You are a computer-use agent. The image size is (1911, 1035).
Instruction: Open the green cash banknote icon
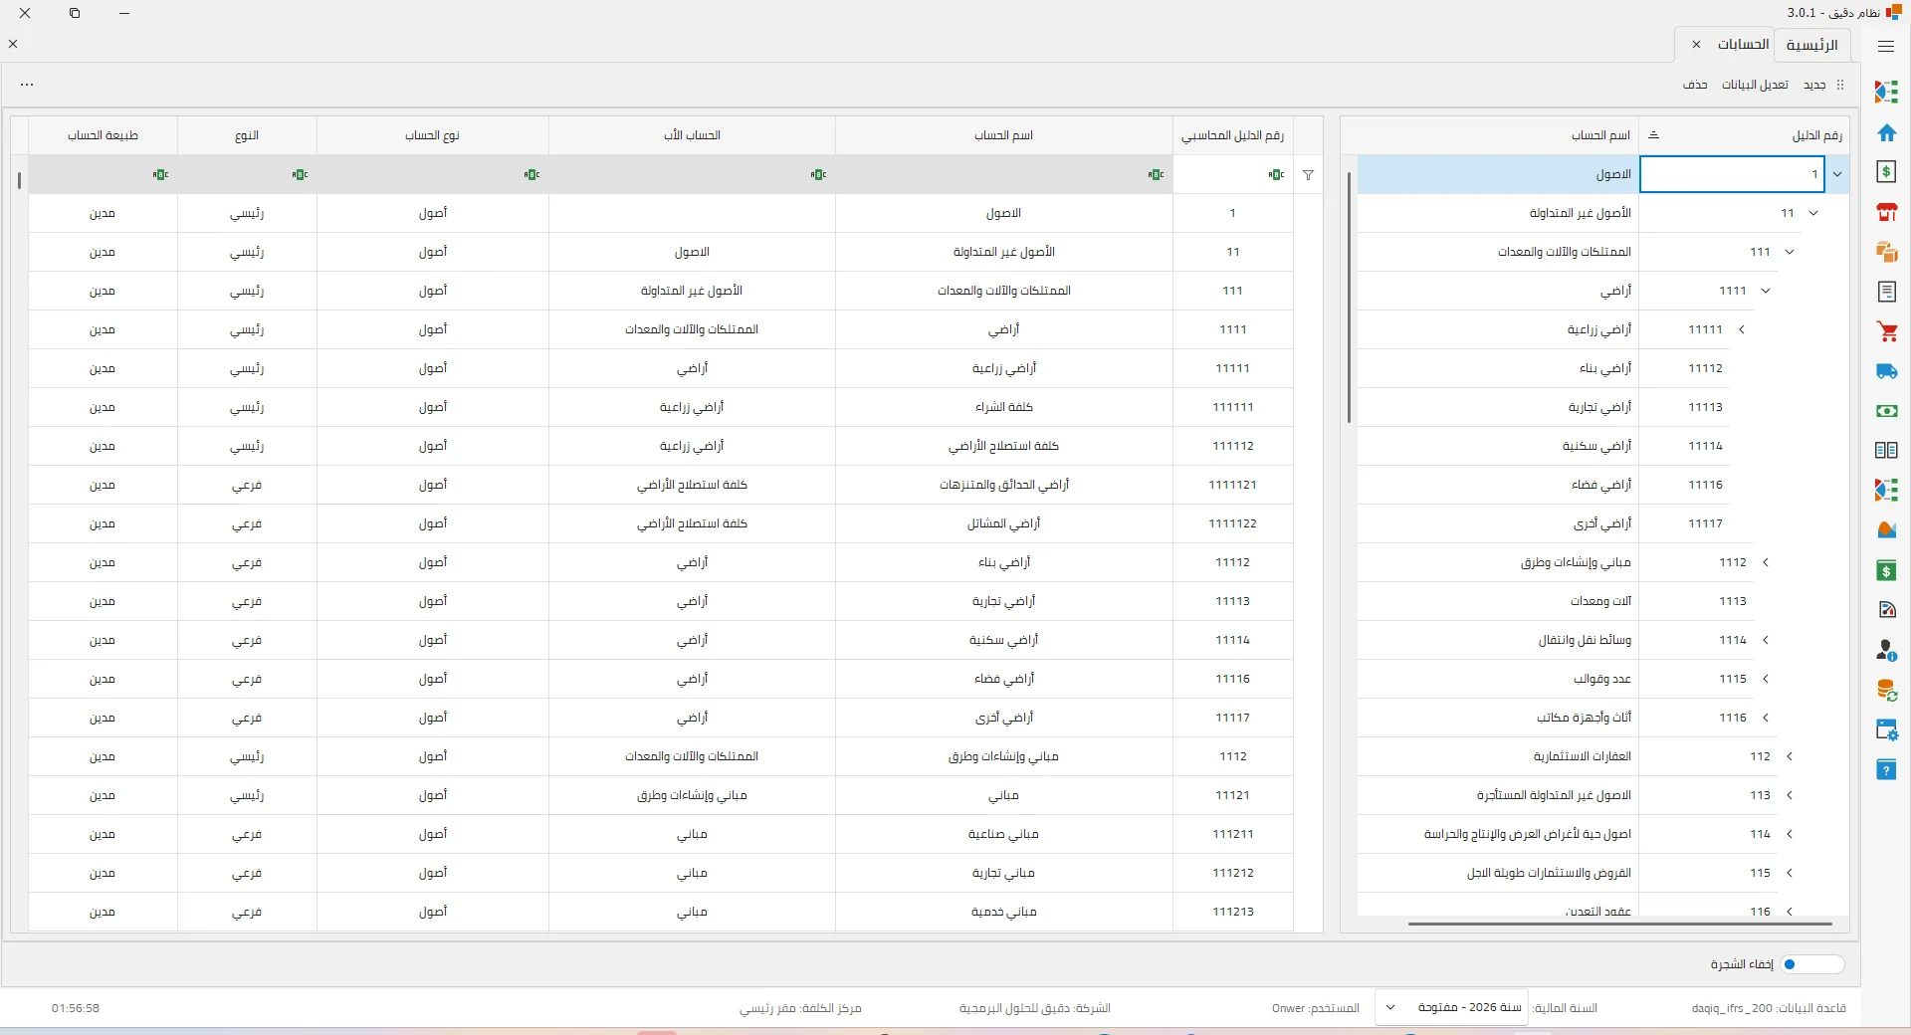[x=1886, y=411]
